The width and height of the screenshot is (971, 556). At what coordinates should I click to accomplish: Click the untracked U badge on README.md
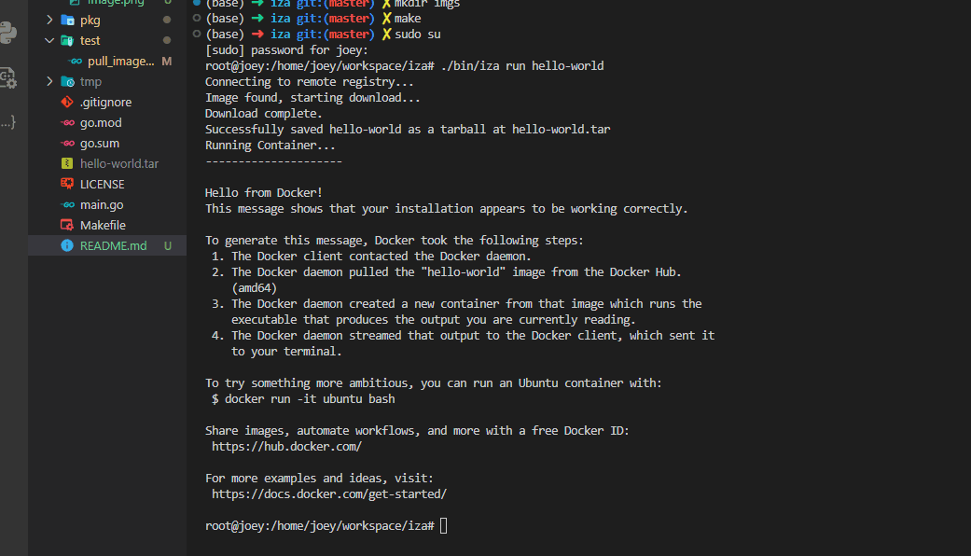point(168,246)
